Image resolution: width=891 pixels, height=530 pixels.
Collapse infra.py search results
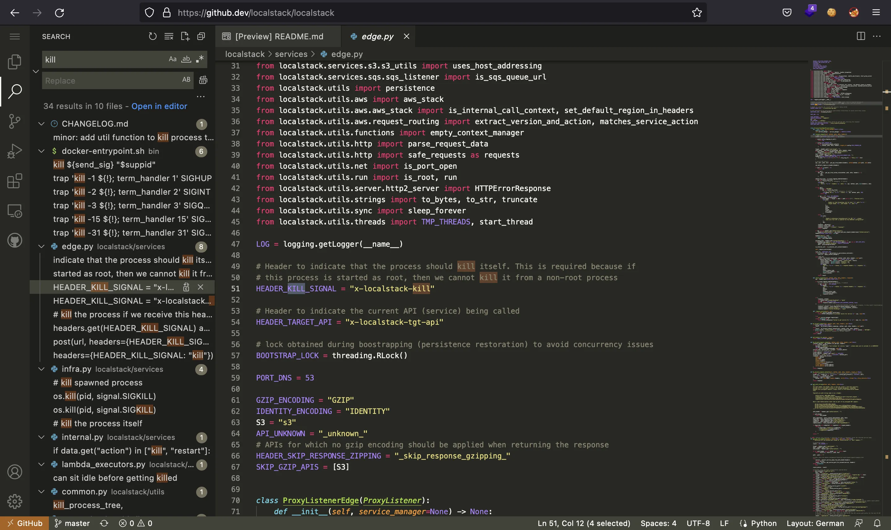pos(41,369)
